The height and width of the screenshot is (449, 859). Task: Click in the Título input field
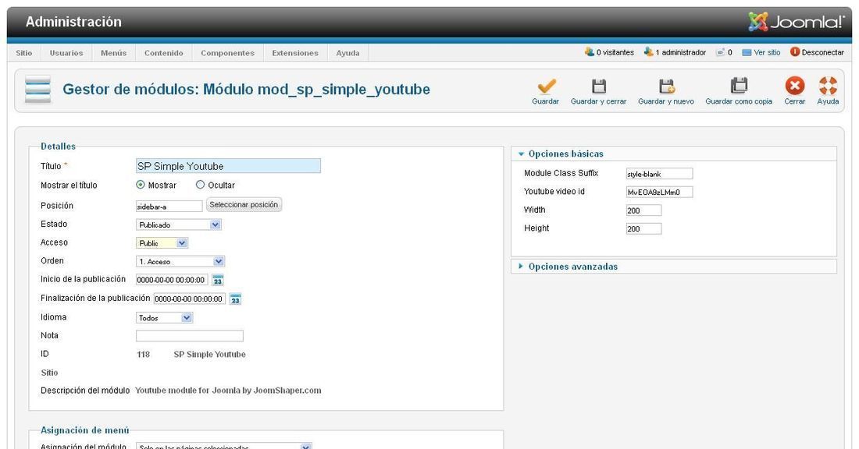228,166
